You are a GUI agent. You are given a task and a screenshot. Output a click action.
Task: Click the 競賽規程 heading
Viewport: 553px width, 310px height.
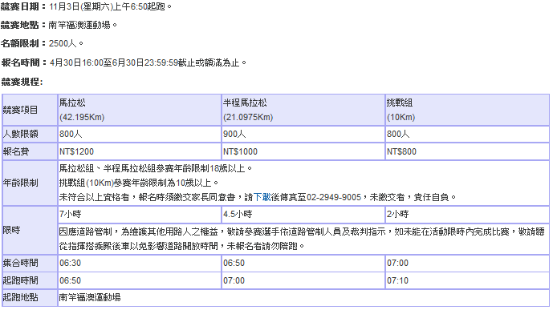(x=22, y=82)
